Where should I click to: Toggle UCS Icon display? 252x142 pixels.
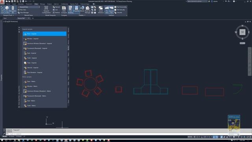[2, 10]
